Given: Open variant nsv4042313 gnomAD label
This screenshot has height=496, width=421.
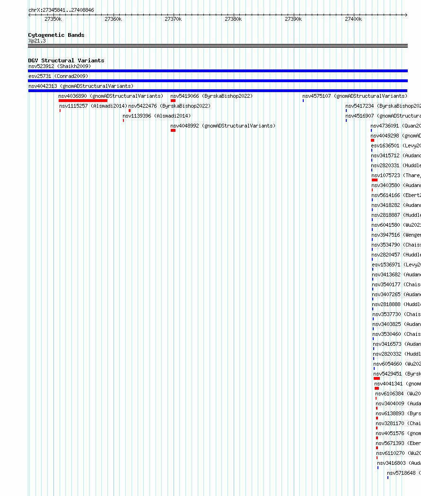Looking at the screenshot, I should (x=81, y=86).
